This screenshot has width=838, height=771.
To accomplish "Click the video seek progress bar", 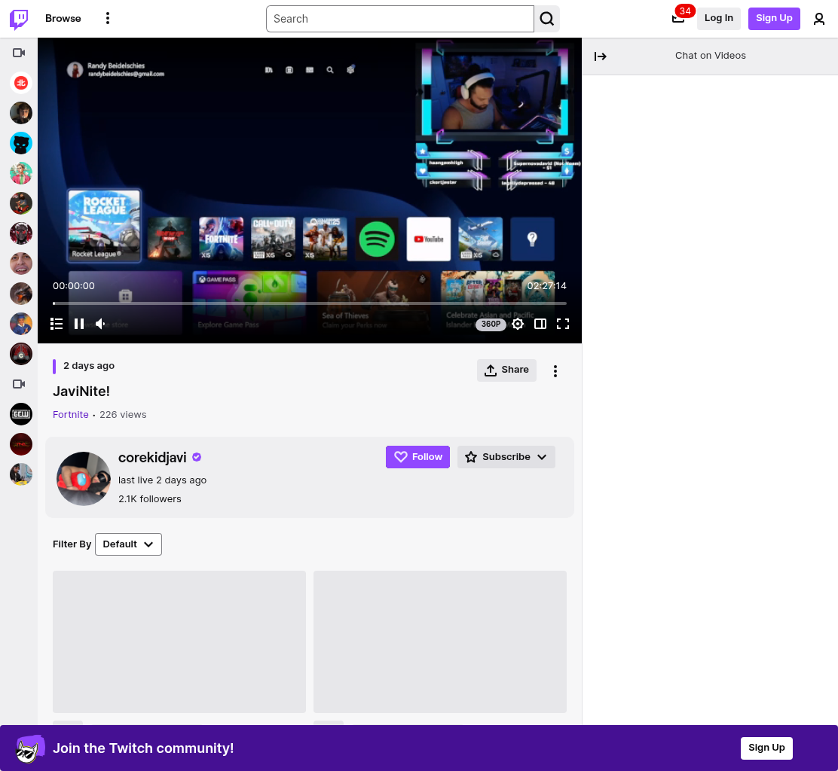I will [310, 303].
